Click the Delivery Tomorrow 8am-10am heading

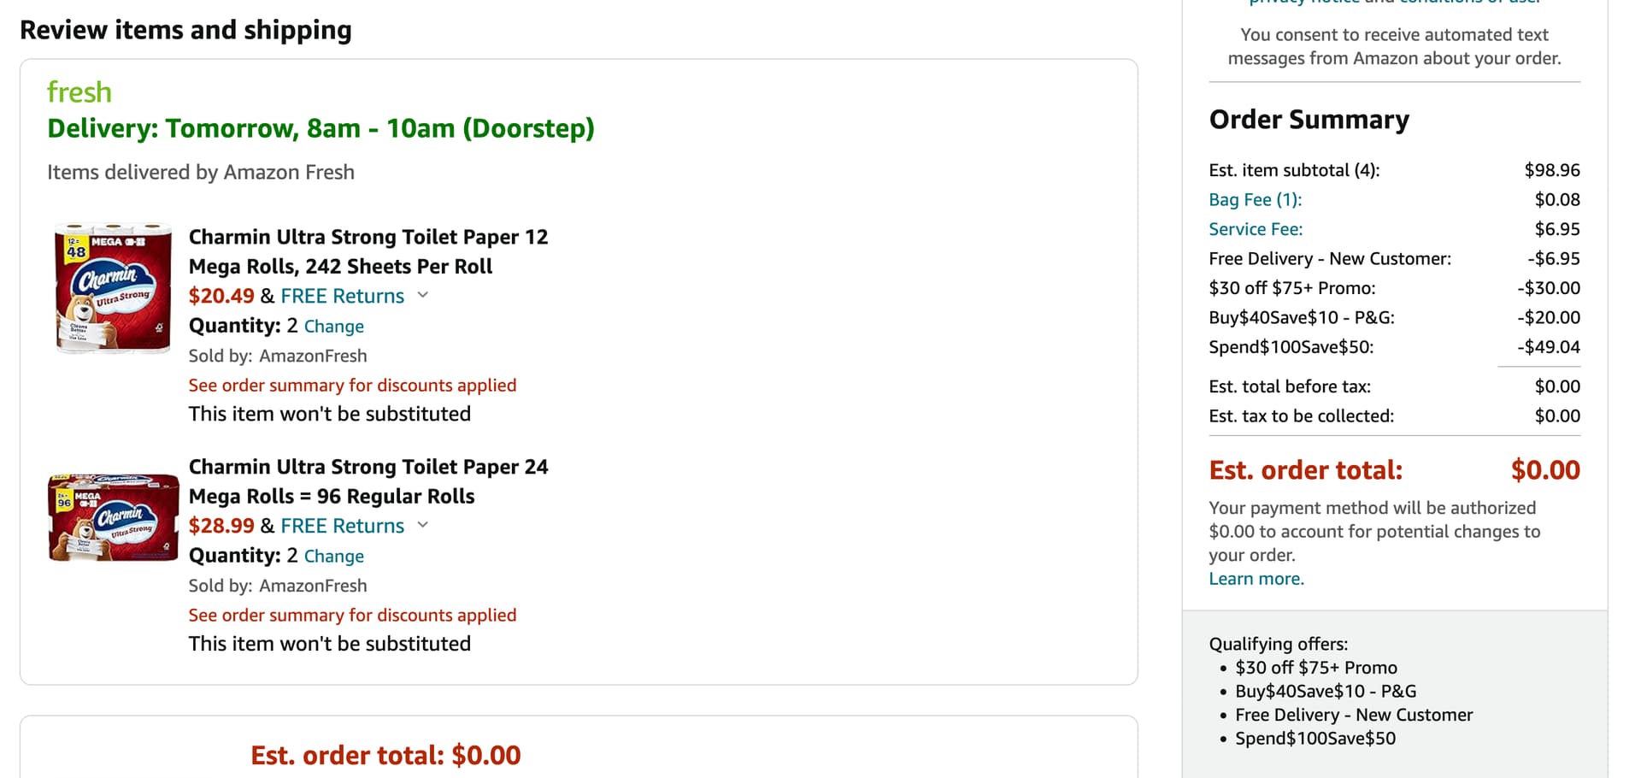point(321,128)
